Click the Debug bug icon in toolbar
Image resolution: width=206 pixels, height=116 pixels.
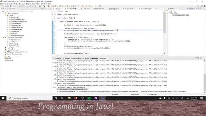tap(36, 6)
